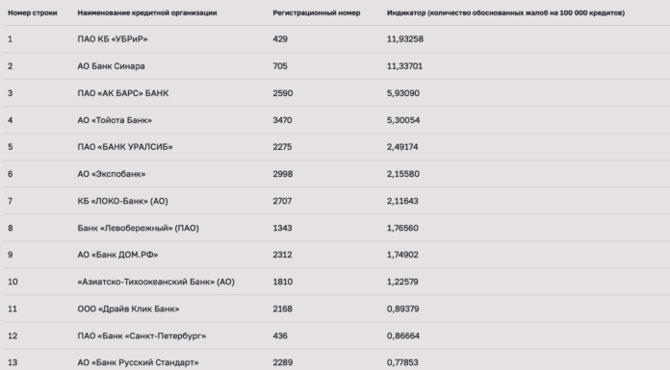
Task: Click «Азиатско-Тихоокеанский Банк» (АО) entry
Action: [x=156, y=282]
